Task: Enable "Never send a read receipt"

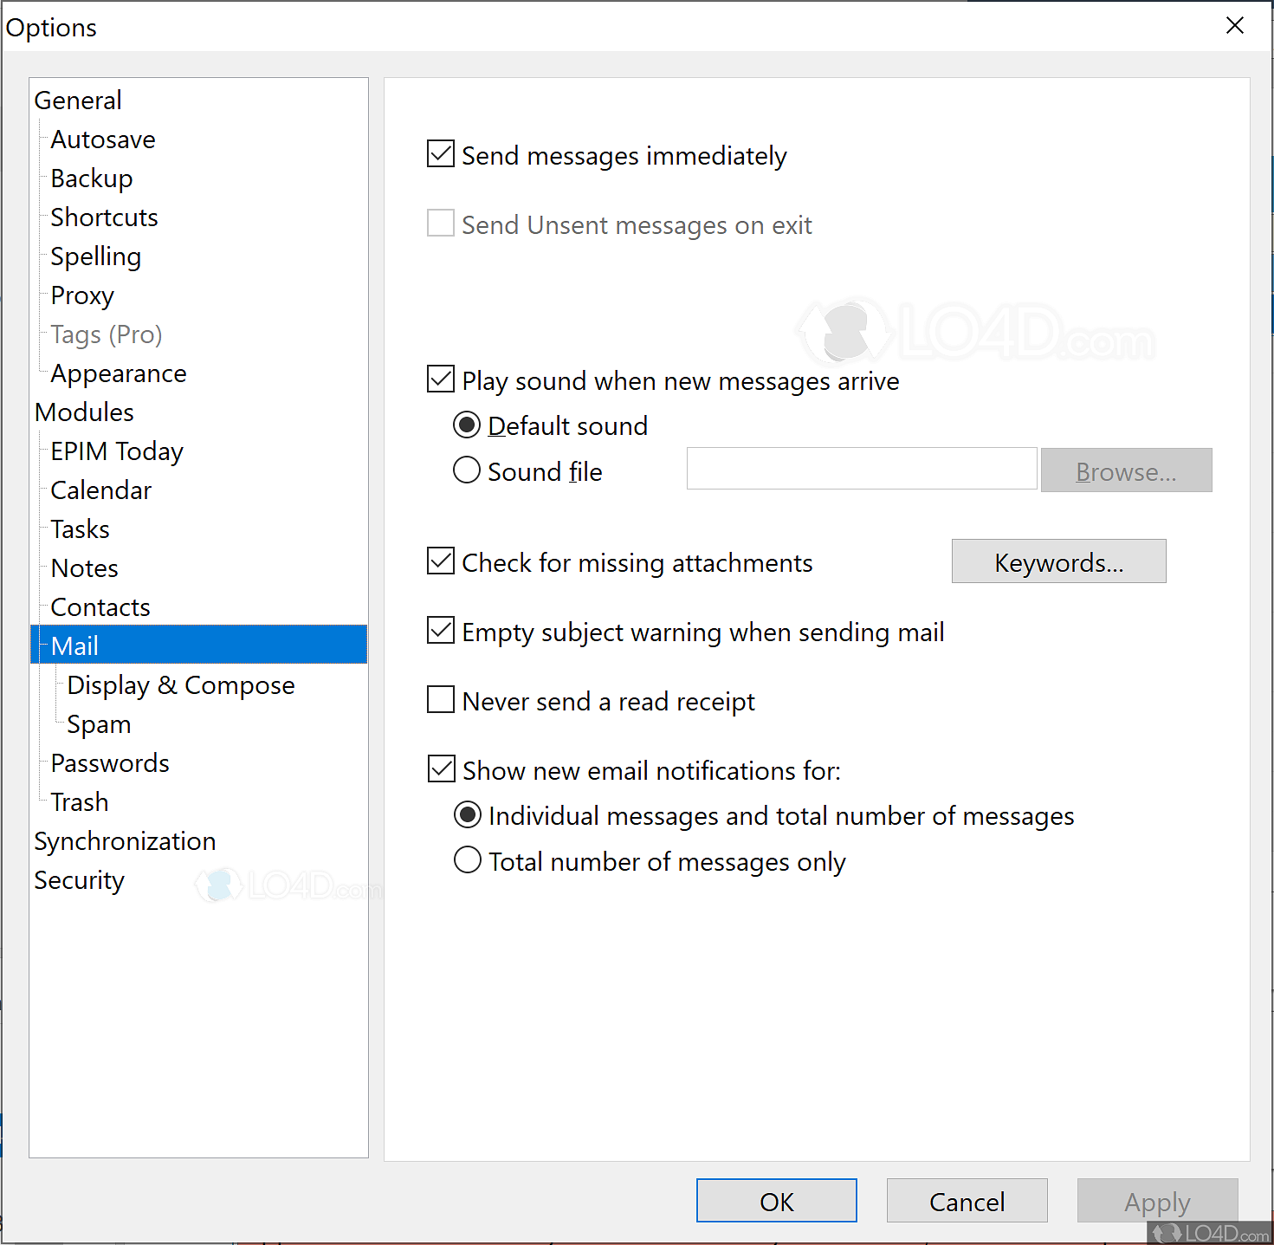Action: [440, 699]
